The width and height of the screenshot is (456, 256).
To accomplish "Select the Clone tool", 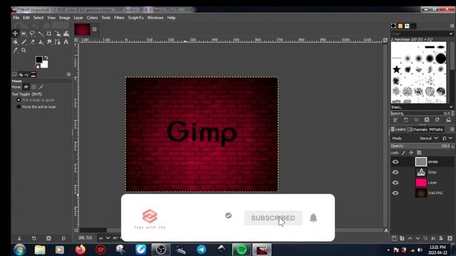I will click(41, 42).
